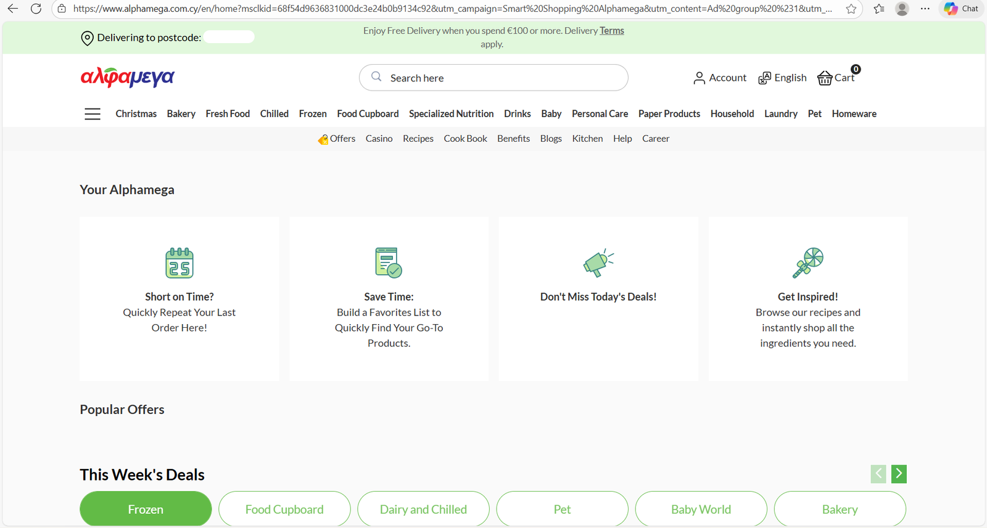
Task: Open the Blogs link
Action: 551,139
